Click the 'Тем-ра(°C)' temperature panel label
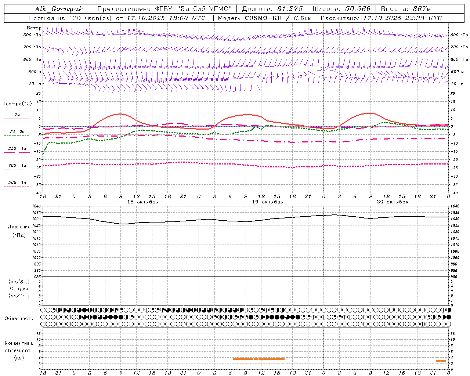 coord(17,104)
